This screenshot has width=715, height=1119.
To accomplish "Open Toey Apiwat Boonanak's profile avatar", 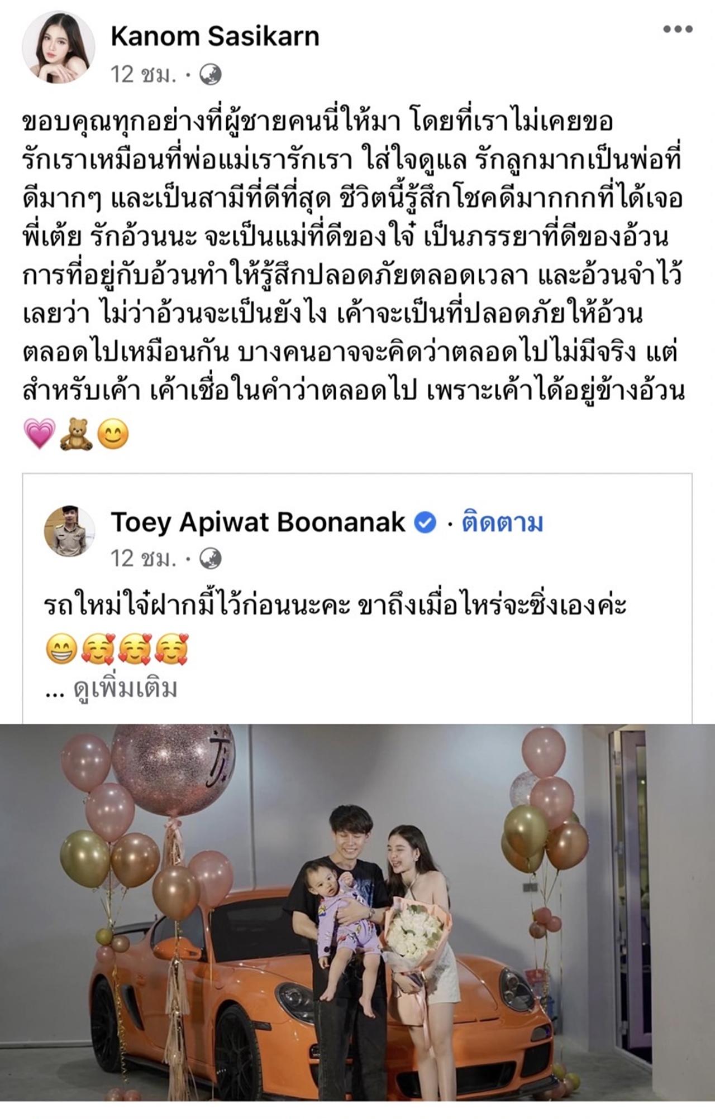I will [x=69, y=531].
